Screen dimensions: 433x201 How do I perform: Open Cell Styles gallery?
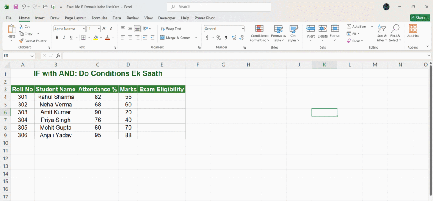293,34
